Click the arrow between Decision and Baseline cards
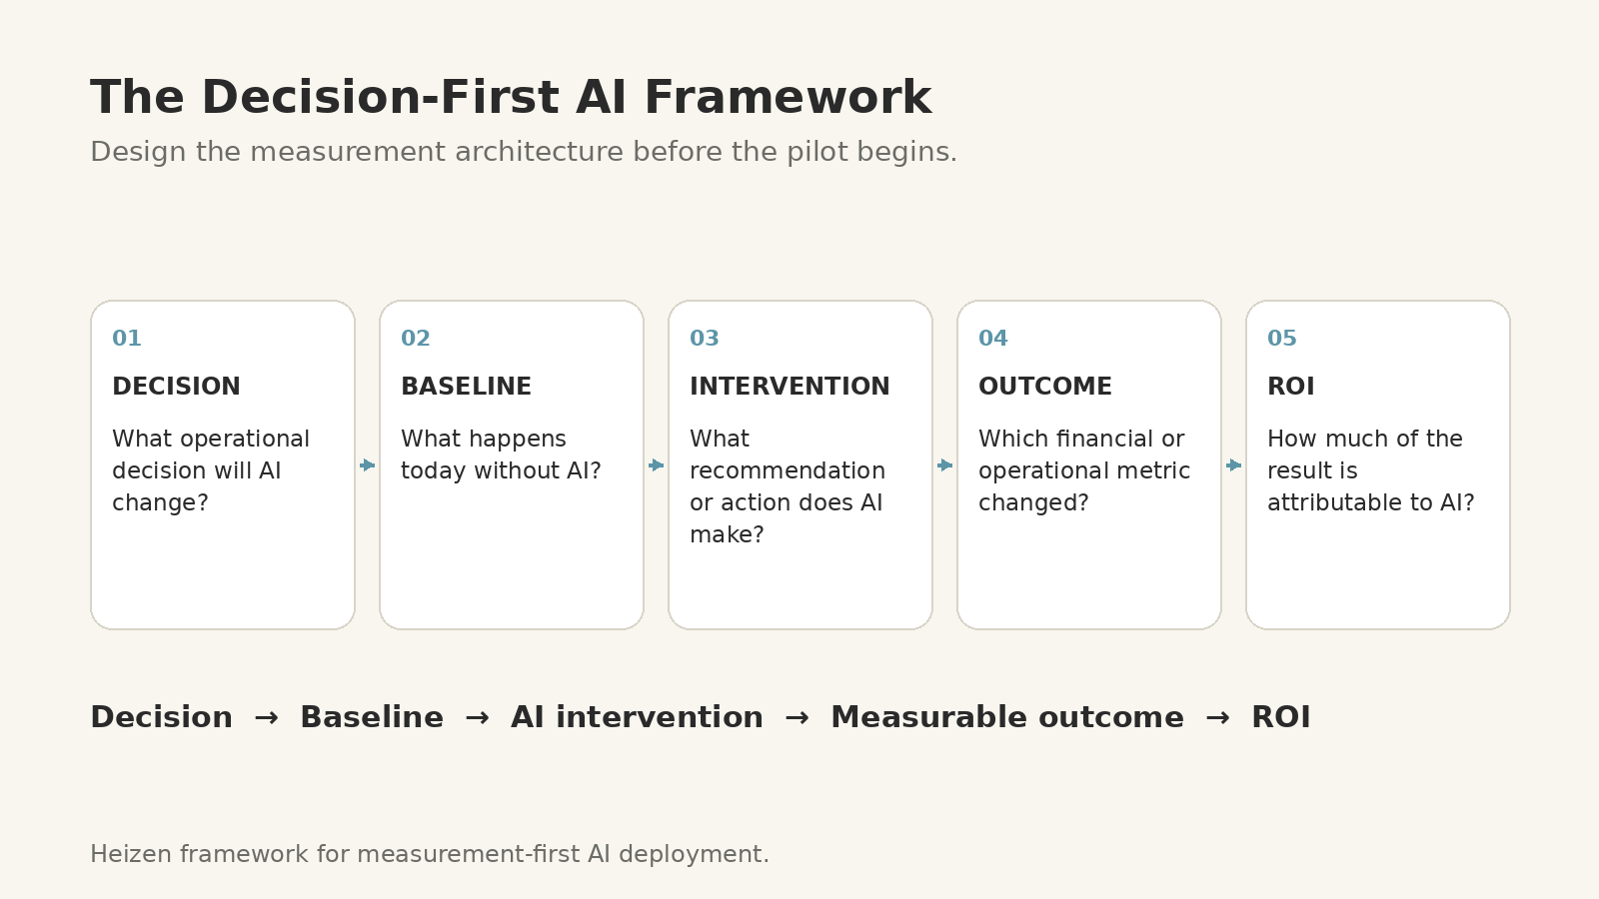The height and width of the screenshot is (899, 1599). pos(368,465)
